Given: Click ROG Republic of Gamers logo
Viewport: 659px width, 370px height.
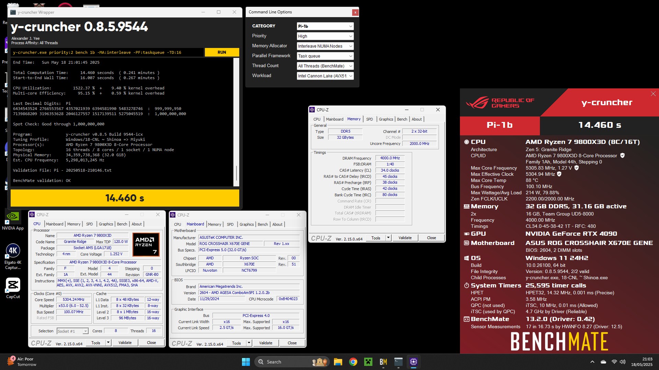Looking at the screenshot, I should point(500,102).
